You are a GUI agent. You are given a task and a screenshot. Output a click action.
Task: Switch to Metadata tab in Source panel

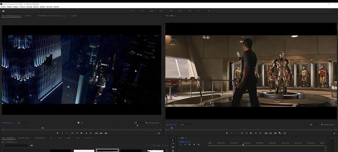(74, 16)
